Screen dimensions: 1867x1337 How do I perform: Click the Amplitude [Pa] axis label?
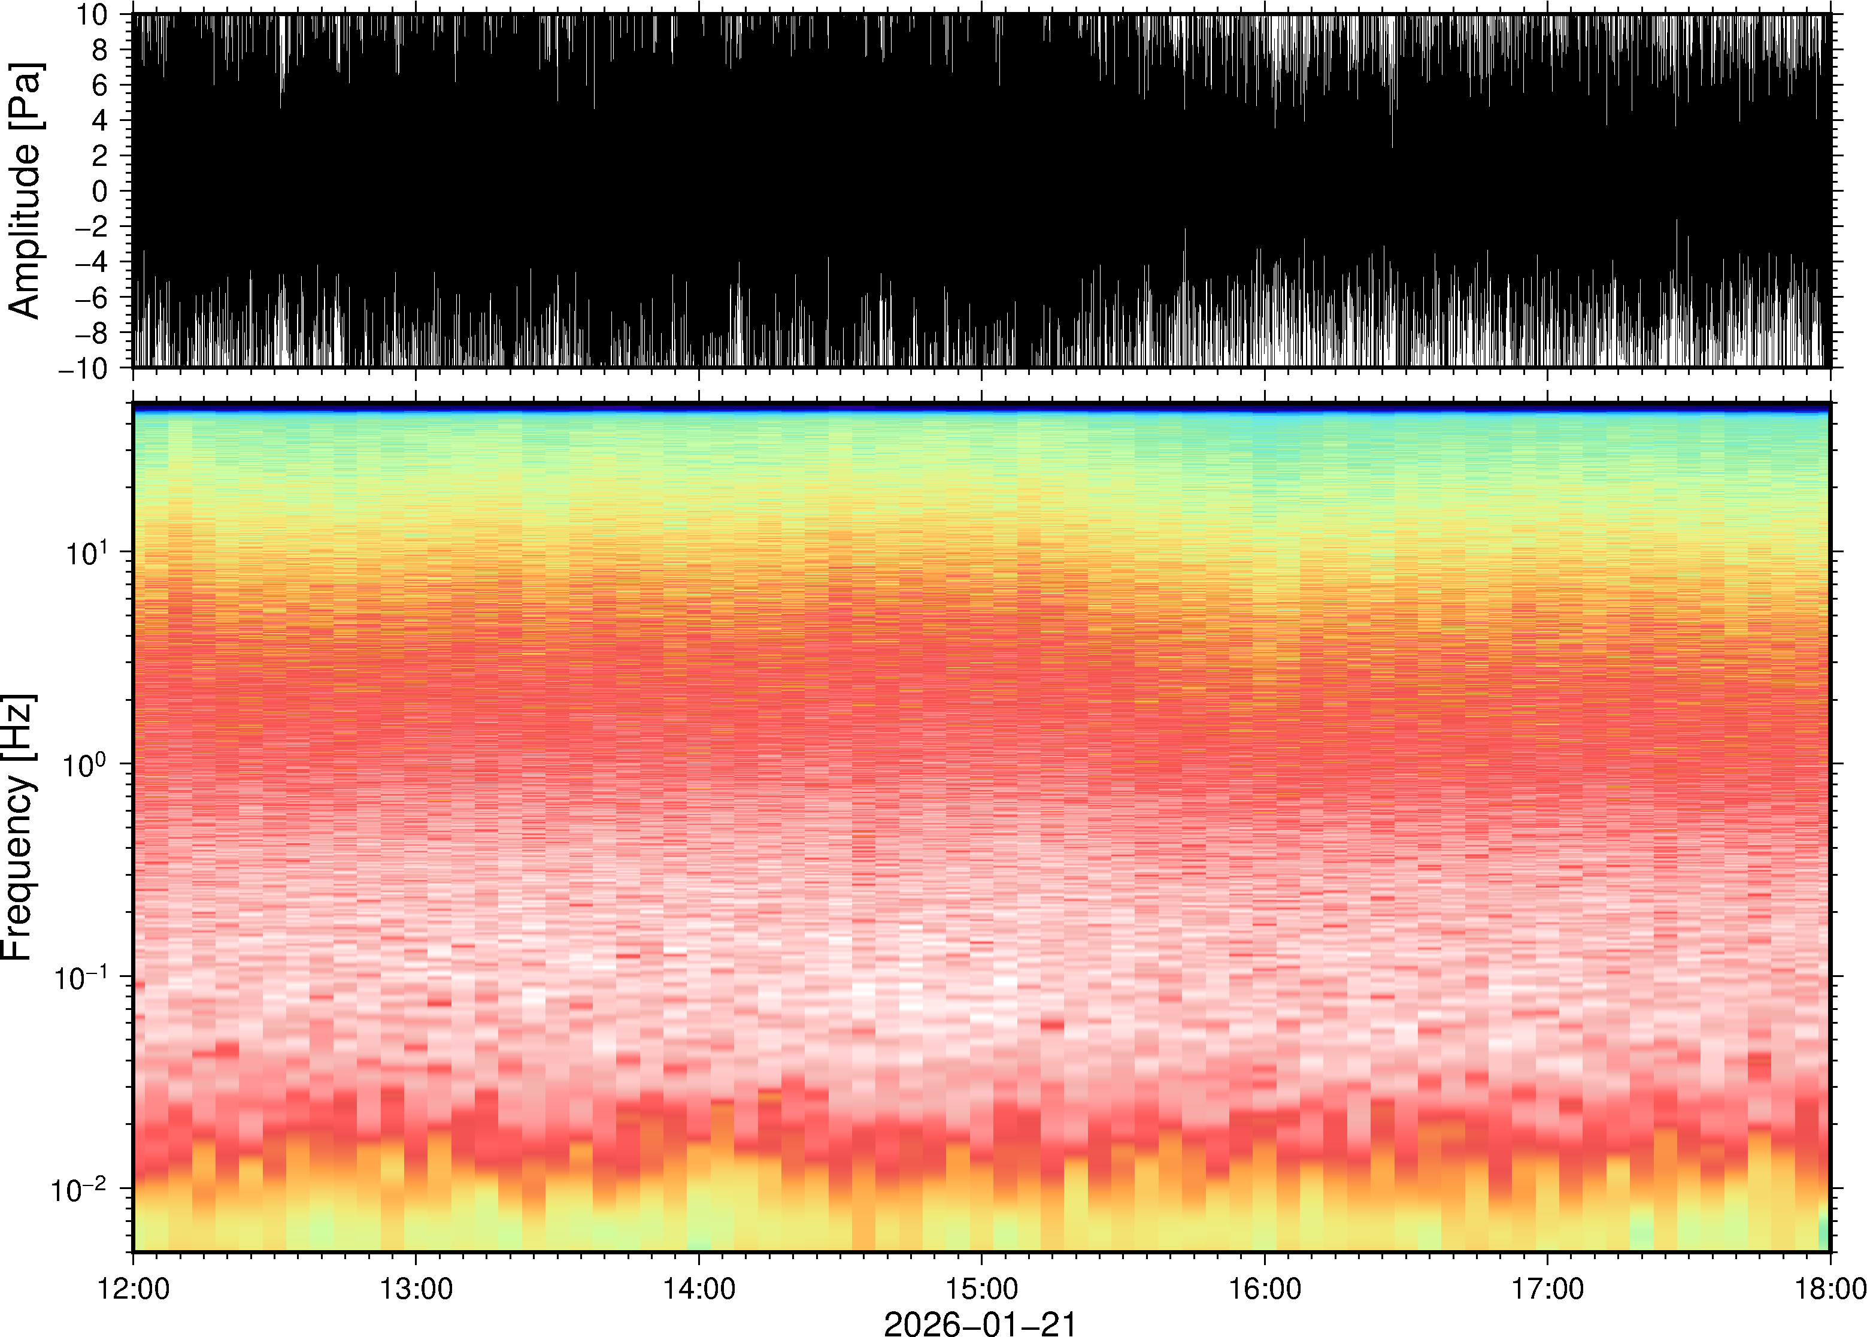tap(25, 191)
